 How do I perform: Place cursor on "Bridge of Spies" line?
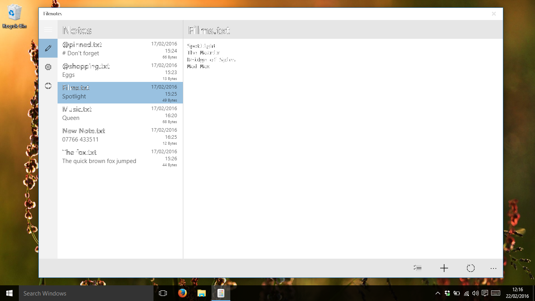click(211, 60)
